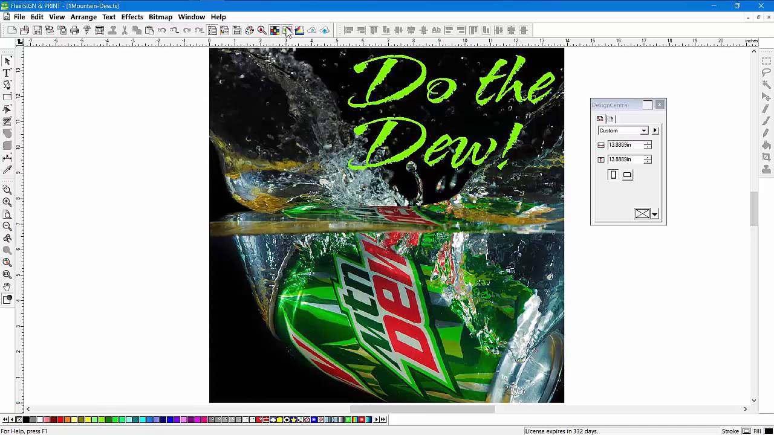Image resolution: width=774 pixels, height=435 pixels.
Task: Activate the Text tool
Action: [x=7, y=73]
